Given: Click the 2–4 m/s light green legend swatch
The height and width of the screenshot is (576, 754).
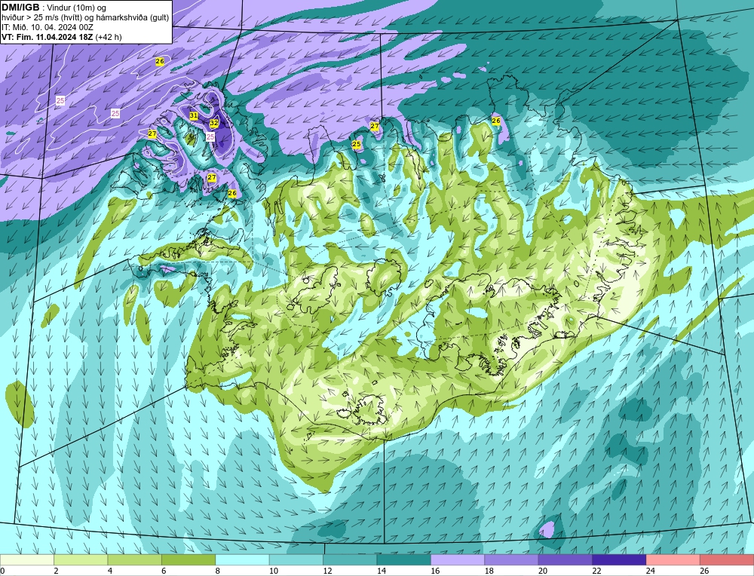Looking at the screenshot, I should [81, 559].
